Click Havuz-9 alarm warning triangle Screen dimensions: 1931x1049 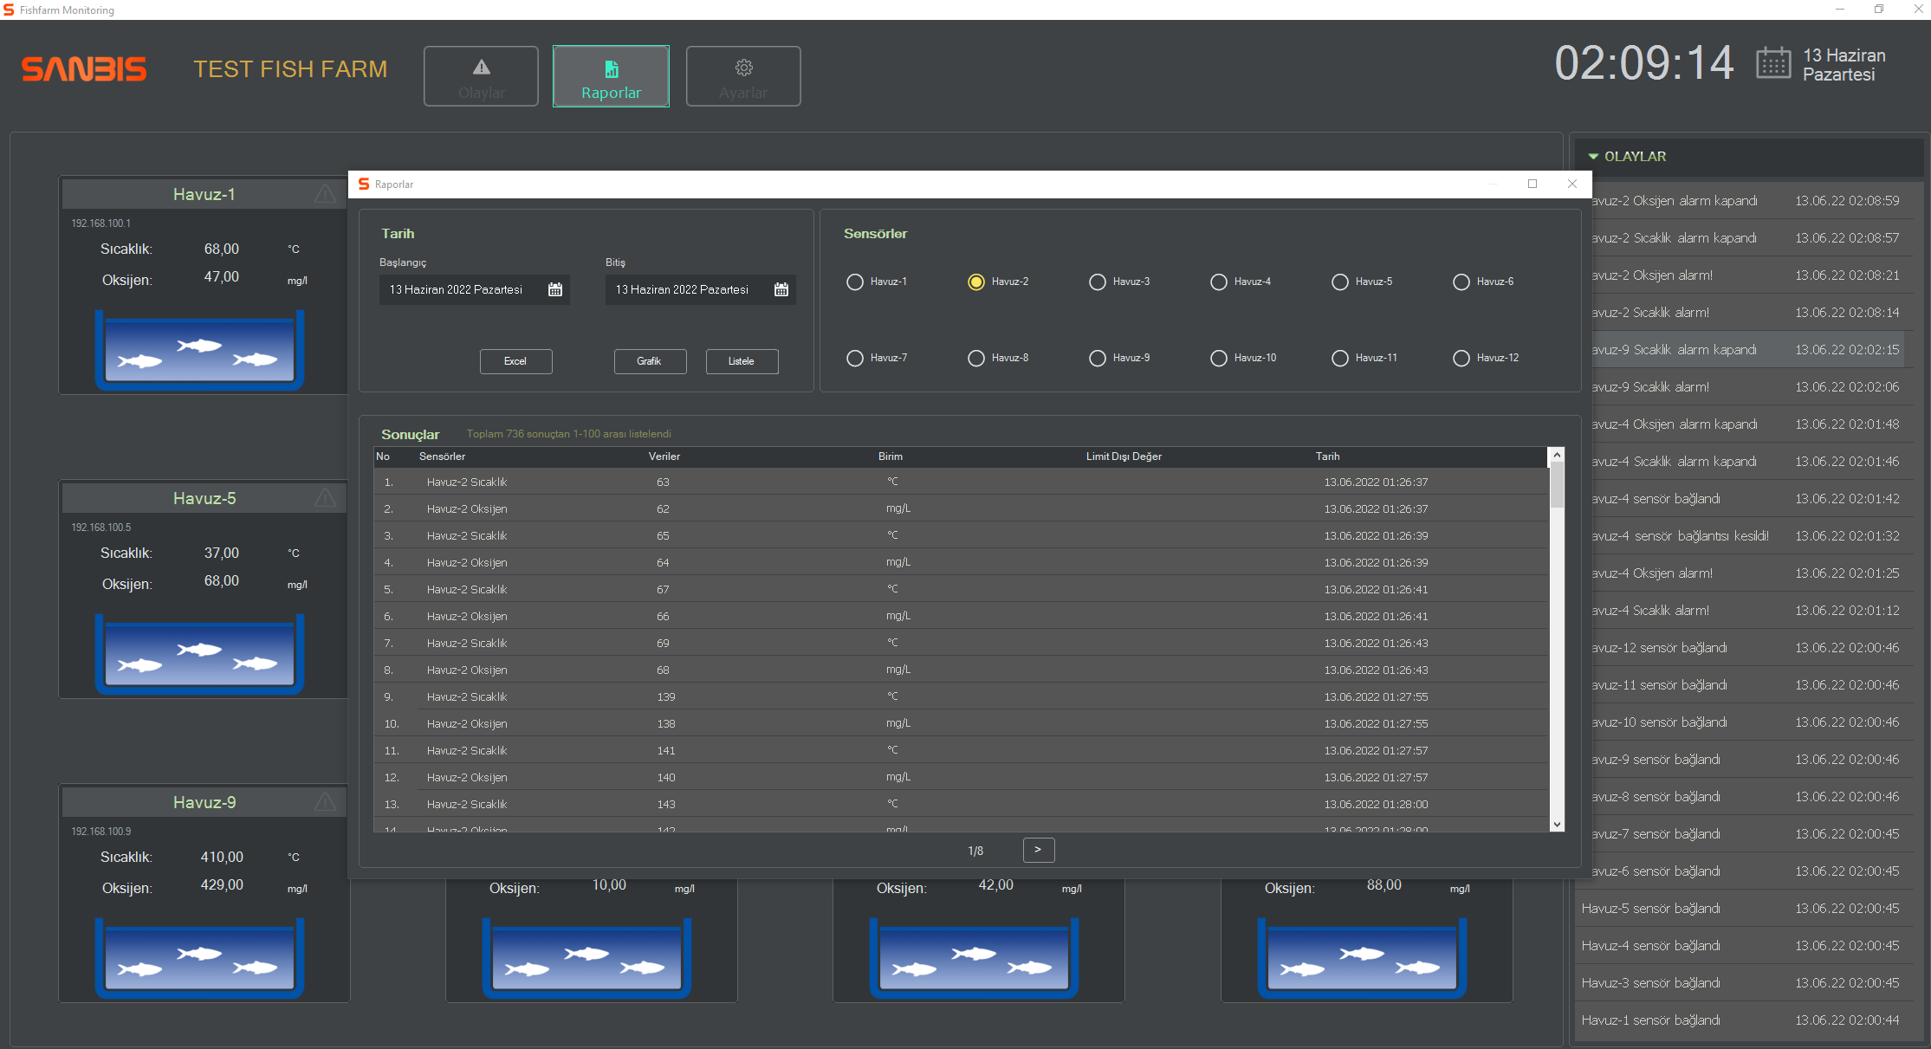click(325, 802)
